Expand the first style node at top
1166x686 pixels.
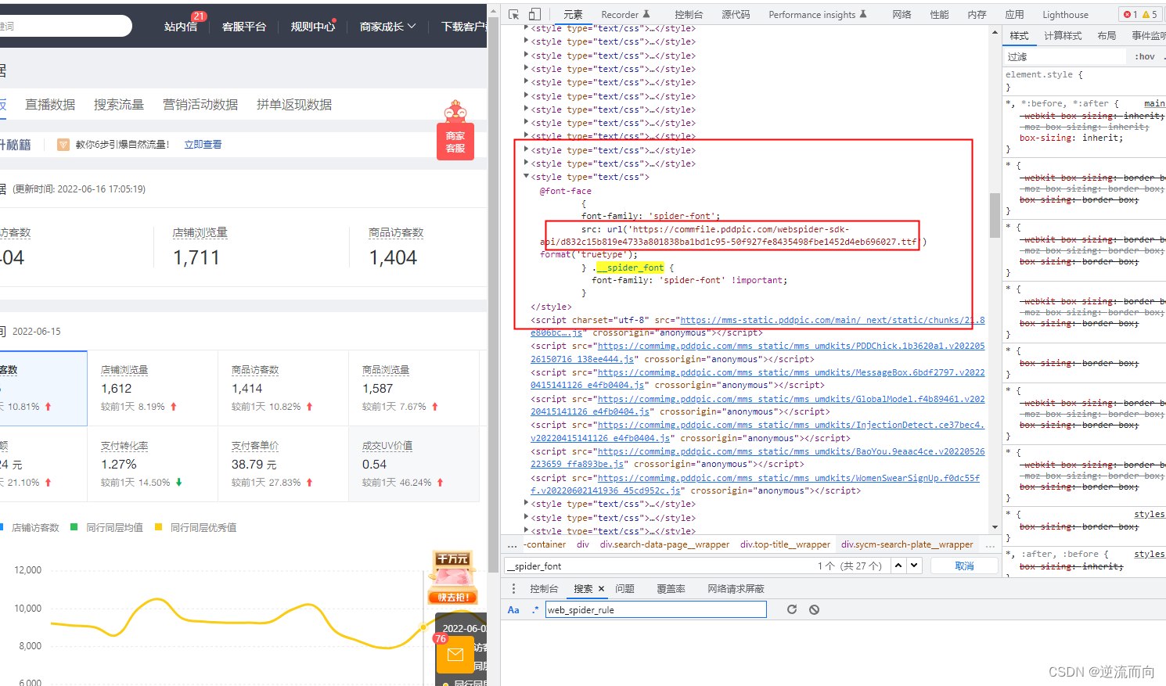526,28
